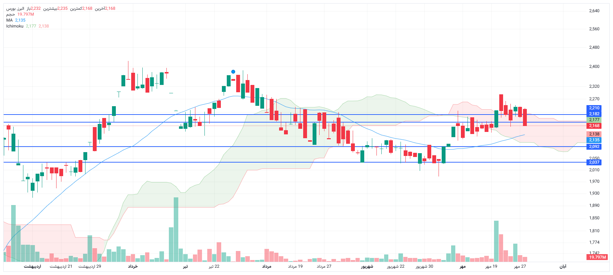Click the blue 2,210 price axis tag

pos(594,108)
